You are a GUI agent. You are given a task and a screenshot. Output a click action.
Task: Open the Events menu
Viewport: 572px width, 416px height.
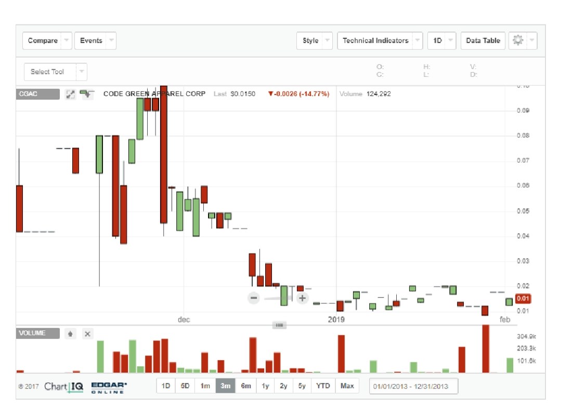(x=91, y=41)
